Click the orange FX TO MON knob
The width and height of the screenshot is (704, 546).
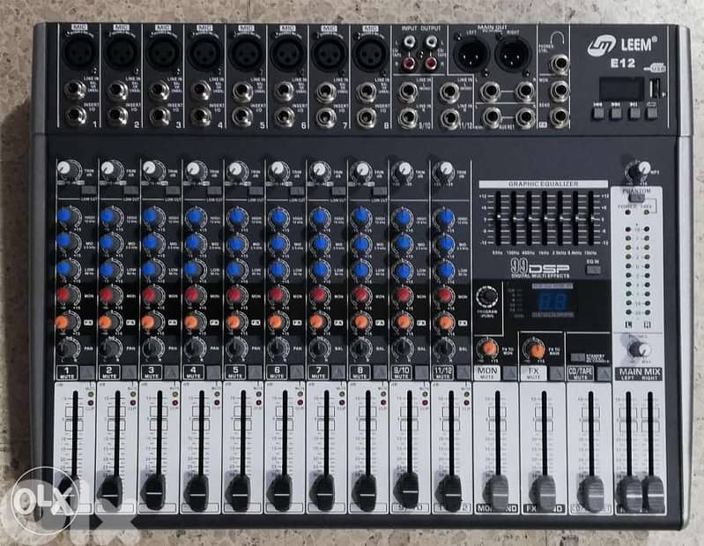click(x=488, y=348)
